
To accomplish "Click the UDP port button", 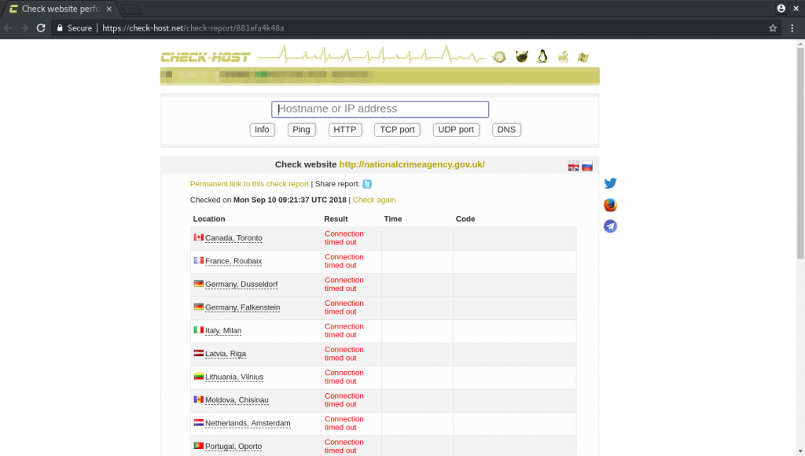I will coord(456,130).
